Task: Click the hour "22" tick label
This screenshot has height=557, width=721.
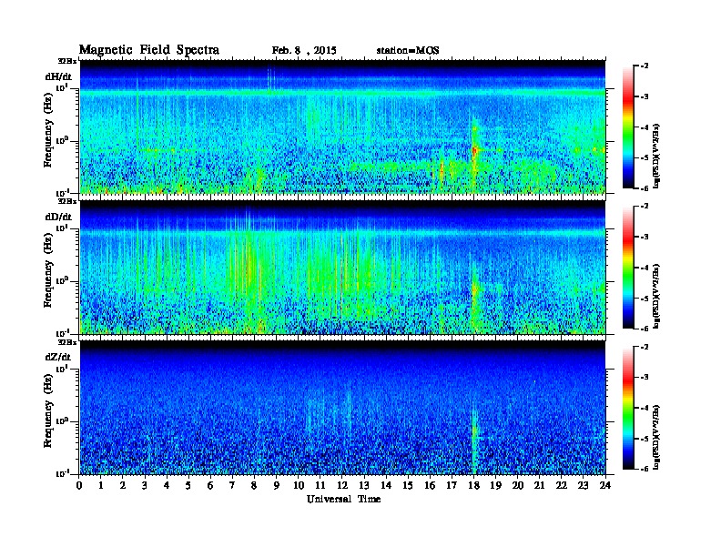Action: 562,486
